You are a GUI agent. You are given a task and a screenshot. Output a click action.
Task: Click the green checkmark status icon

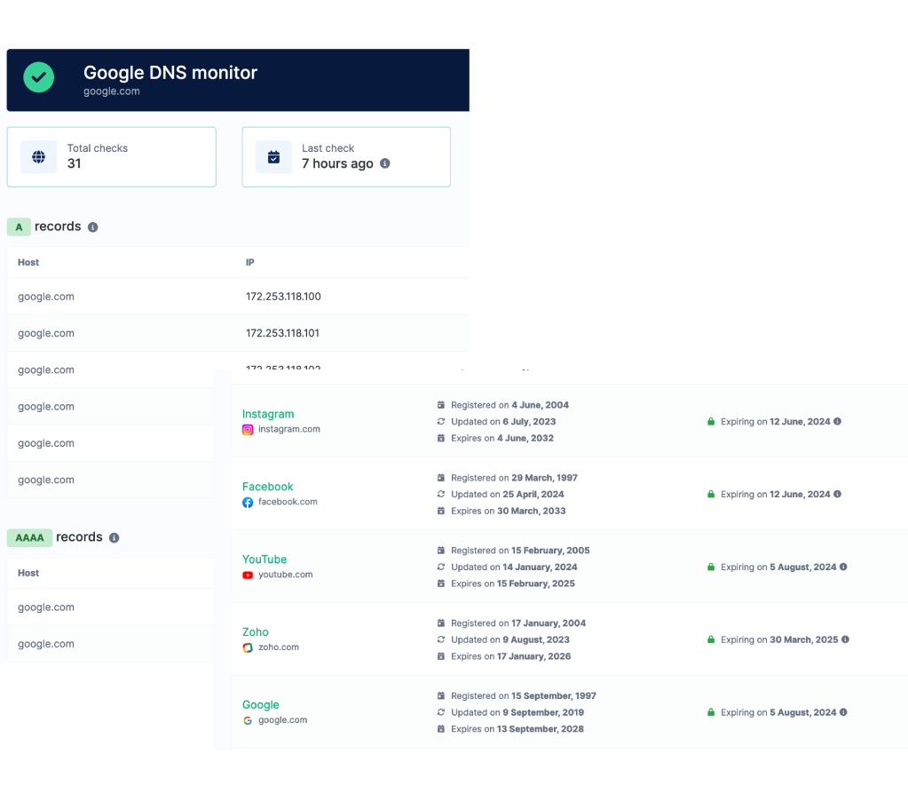click(38, 78)
